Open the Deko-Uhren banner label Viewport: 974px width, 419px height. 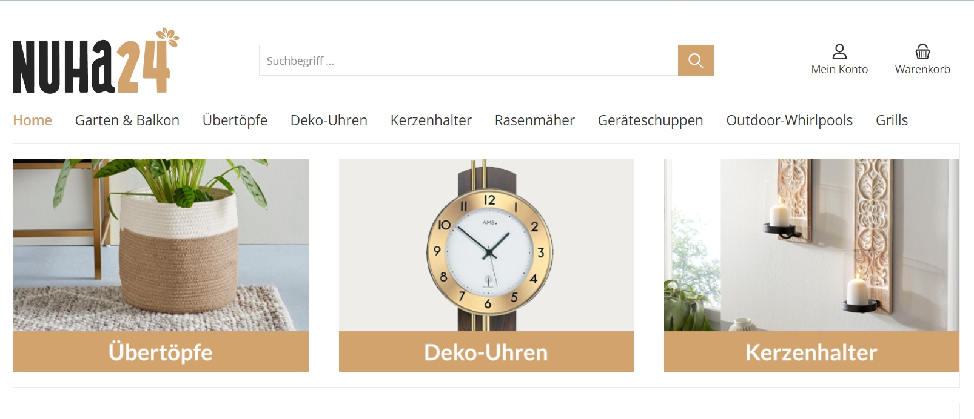pyautogui.click(x=486, y=352)
